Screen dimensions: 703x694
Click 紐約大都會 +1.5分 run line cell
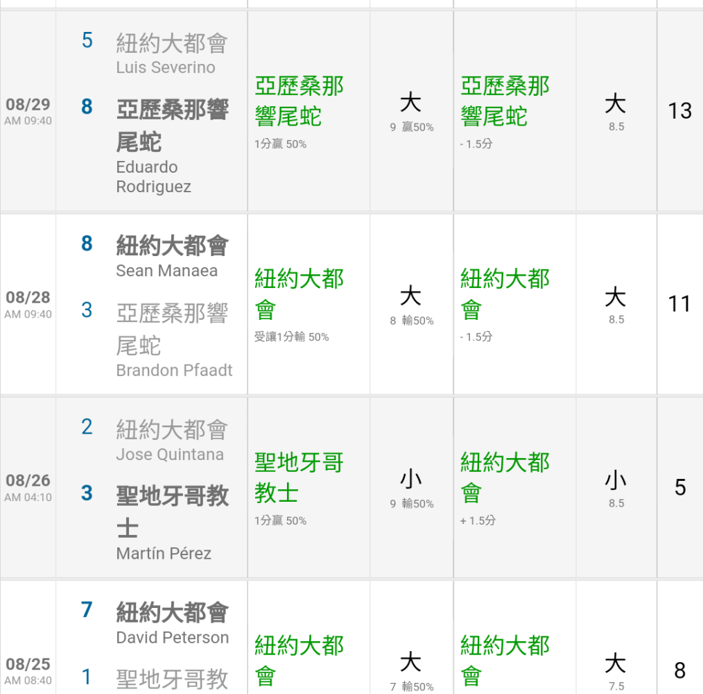pyautogui.click(x=505, y=487)
